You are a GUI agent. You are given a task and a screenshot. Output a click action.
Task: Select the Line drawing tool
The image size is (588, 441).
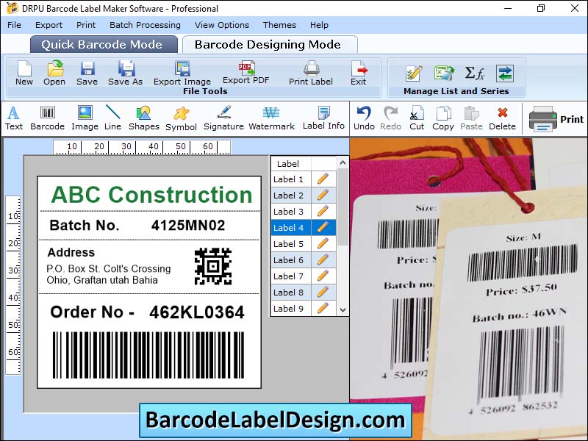click(x=112, y=113)
